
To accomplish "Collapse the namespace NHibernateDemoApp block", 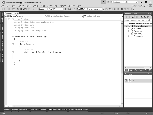I will (13, 36).
